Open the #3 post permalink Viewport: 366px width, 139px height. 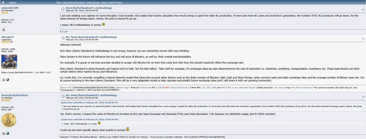[363, 97]
